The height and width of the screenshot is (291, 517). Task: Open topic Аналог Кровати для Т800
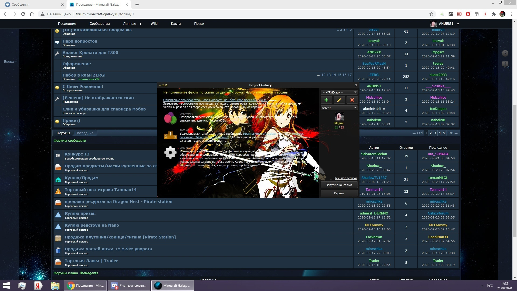click(90, 53)
